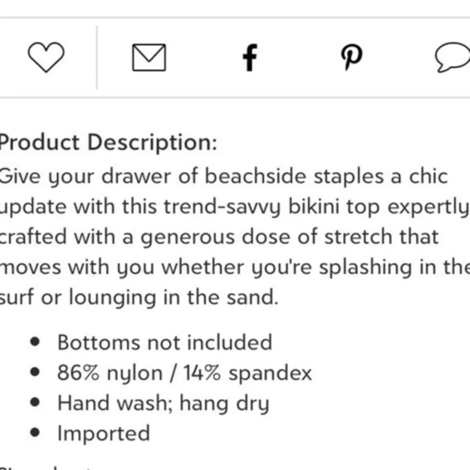Click the line starting "Give your drawer"

click(x=223, y=176)
